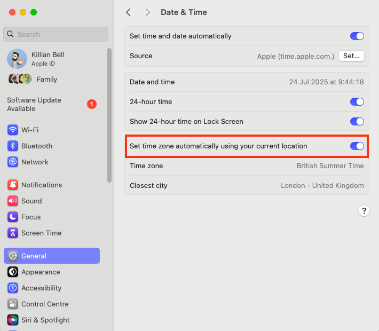Click the Sound speaker icon

[x=13, y=201]
